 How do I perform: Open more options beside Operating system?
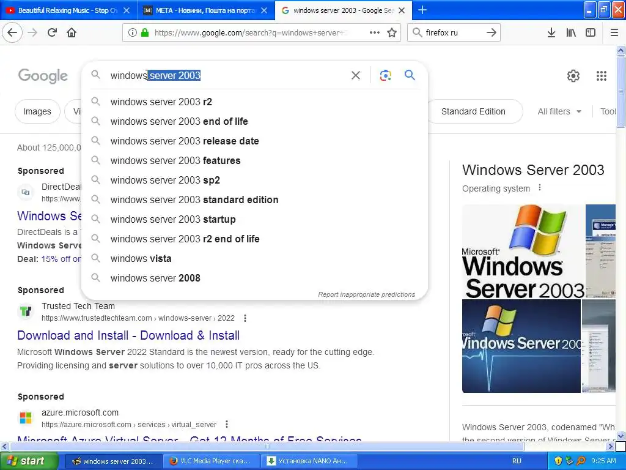(540, 187)
